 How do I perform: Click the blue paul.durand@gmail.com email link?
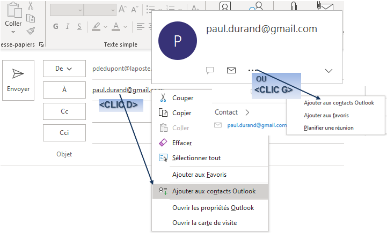tap(257, 125)
